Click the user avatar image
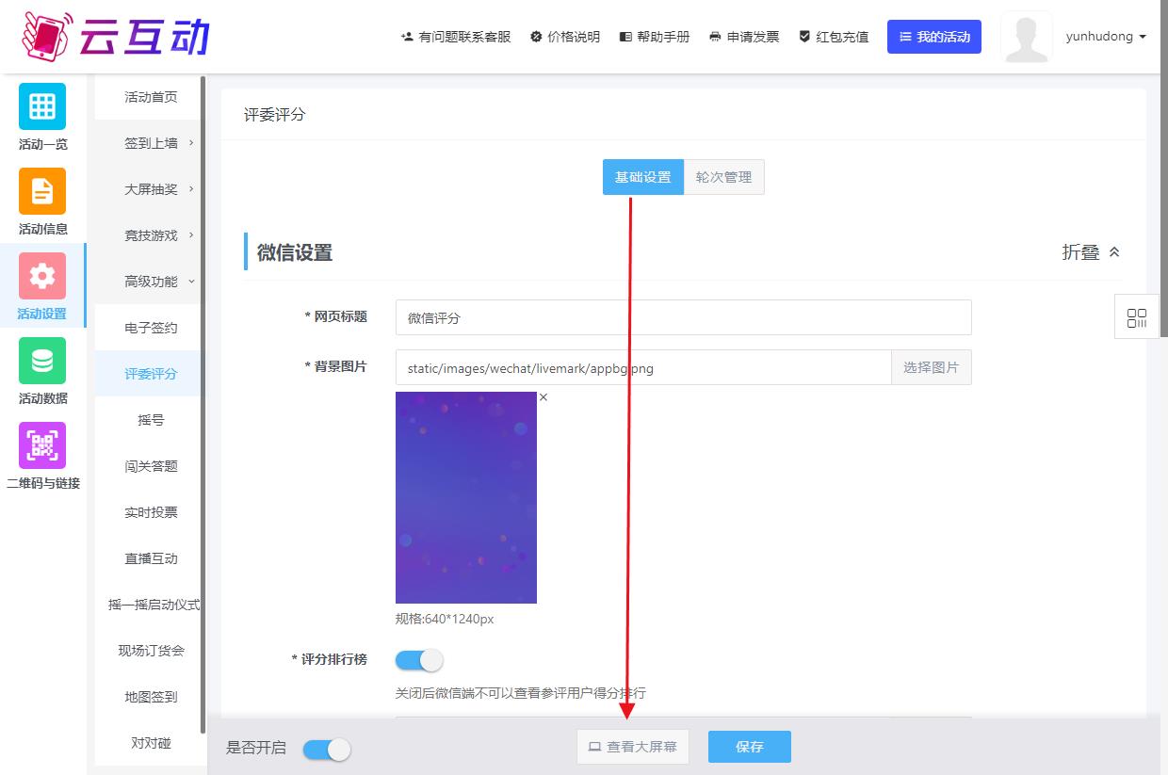 pos(1027,38)
